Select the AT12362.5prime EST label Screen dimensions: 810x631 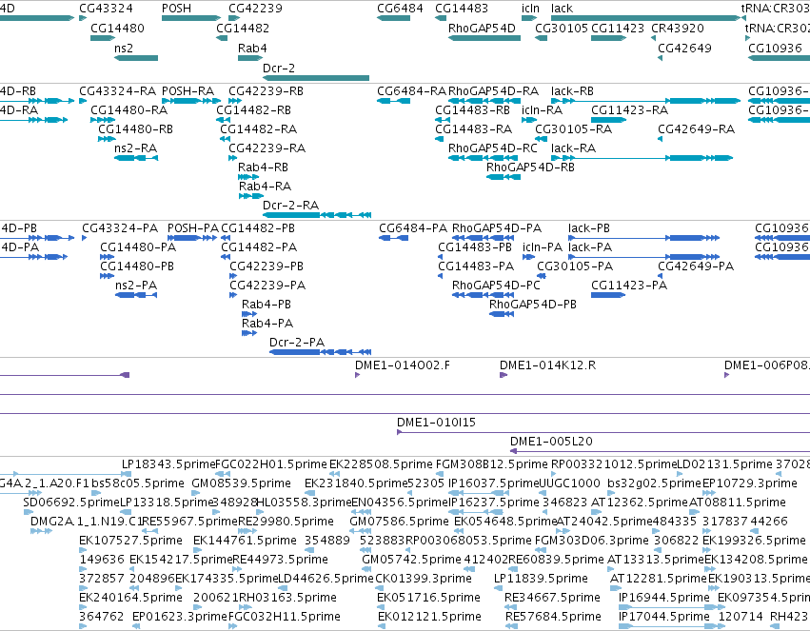point(640,502)
